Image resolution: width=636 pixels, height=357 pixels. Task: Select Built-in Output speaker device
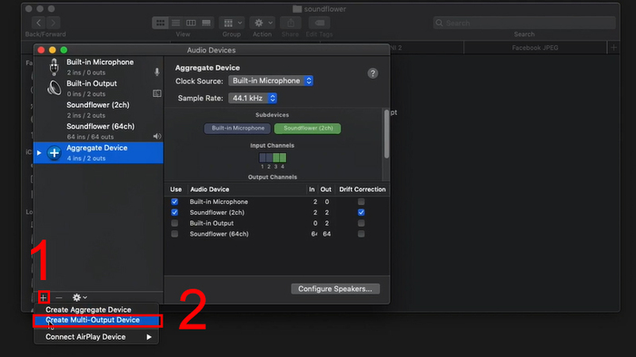[98, 88]
